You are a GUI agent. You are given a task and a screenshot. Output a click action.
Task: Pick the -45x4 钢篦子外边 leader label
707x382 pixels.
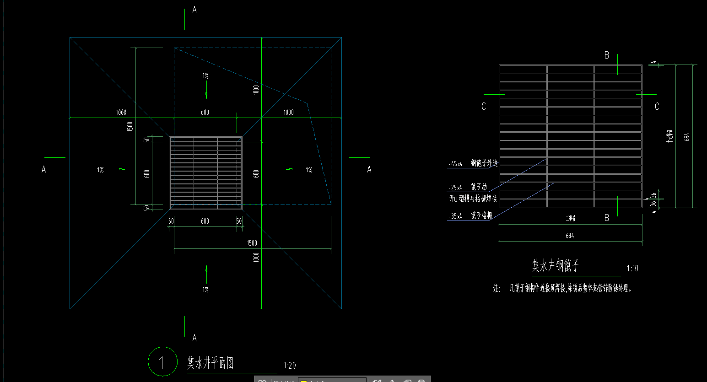473,163
